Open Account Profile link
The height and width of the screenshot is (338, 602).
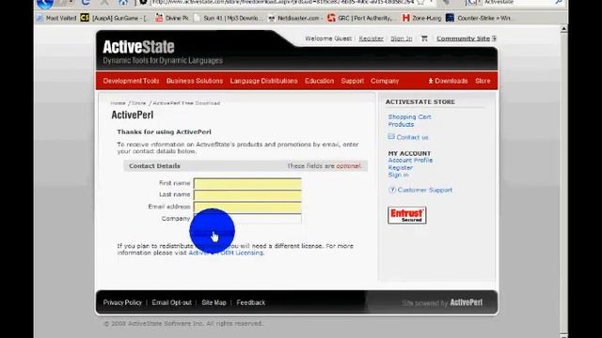click(x=410, y=161)
